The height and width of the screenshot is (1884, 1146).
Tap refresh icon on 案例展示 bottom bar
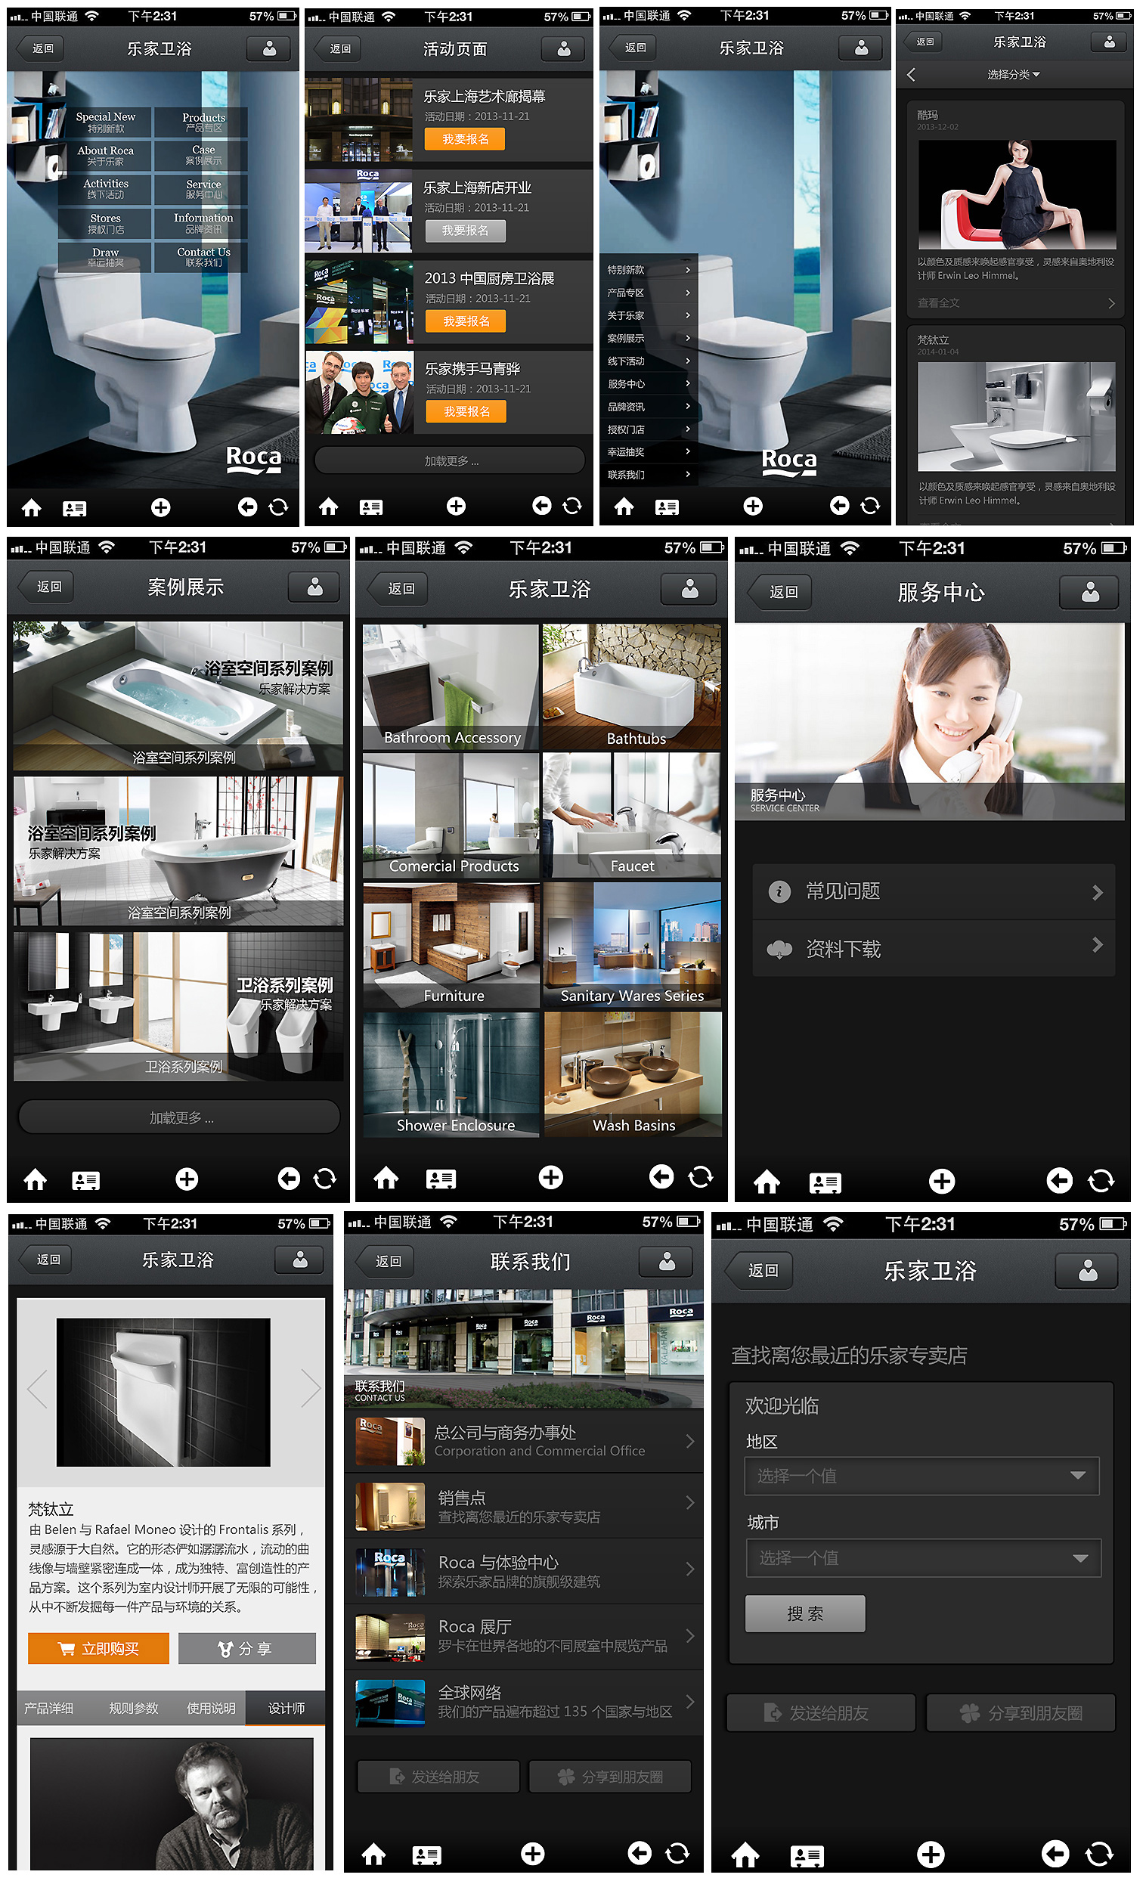pos(325,1179)
